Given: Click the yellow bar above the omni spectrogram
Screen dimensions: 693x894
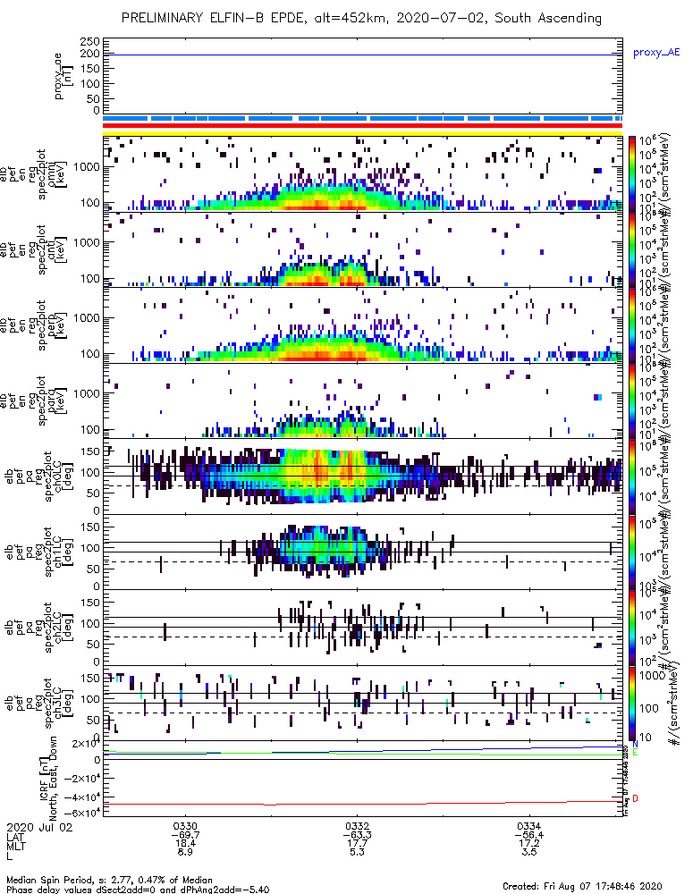Looking at the screenshot, I should 363,133.
